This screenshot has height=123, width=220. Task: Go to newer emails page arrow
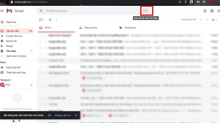coord(201,20)
